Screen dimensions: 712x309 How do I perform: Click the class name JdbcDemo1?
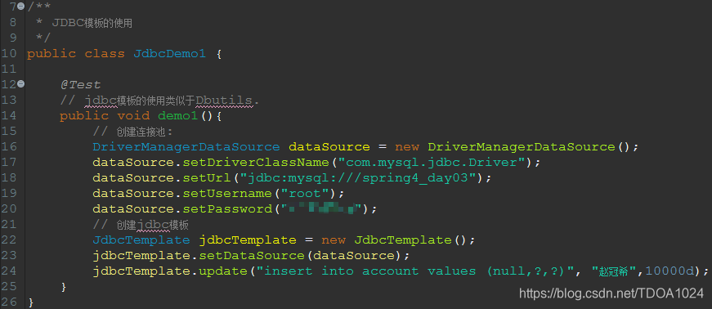click(169, 54)
